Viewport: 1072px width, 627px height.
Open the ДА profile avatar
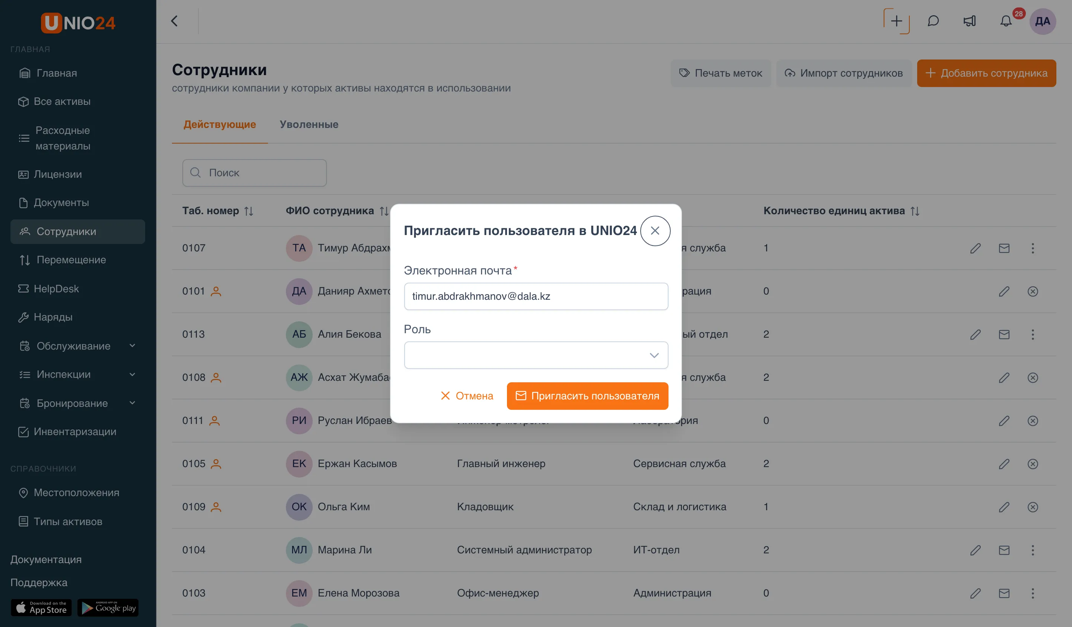(1043, 21)
